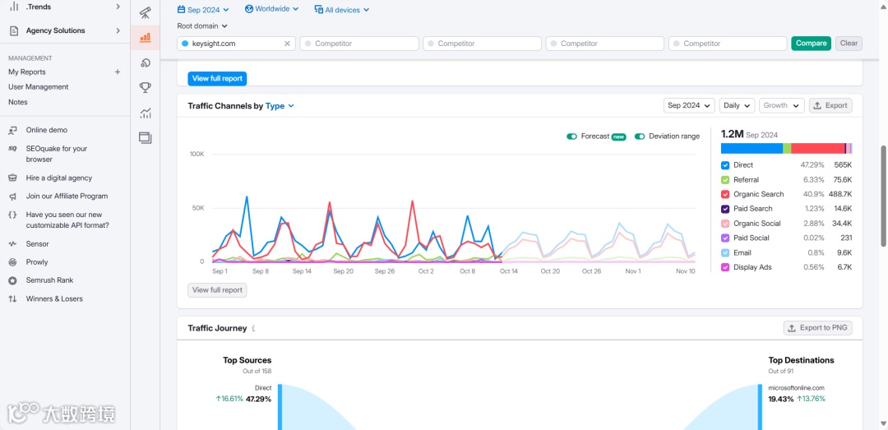Click the calendar icon next to Sep 2024
This screenshot has height=430, width=888.
pyautogui.click(x=181, y=10)
